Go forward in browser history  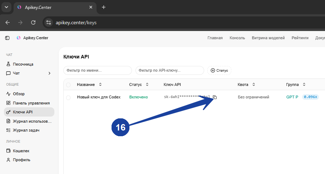pos(20,22)
